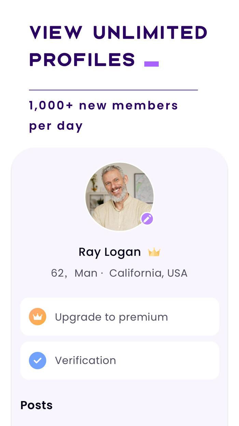Click the purple dash beside the heading
Image resolution: width=239 pixels, height=426 pixels.
coord(152,63)
